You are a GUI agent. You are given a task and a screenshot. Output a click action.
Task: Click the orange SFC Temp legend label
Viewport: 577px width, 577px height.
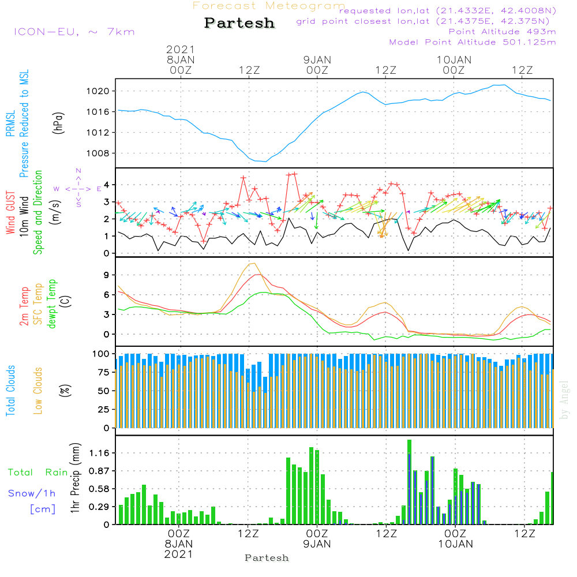38,303
